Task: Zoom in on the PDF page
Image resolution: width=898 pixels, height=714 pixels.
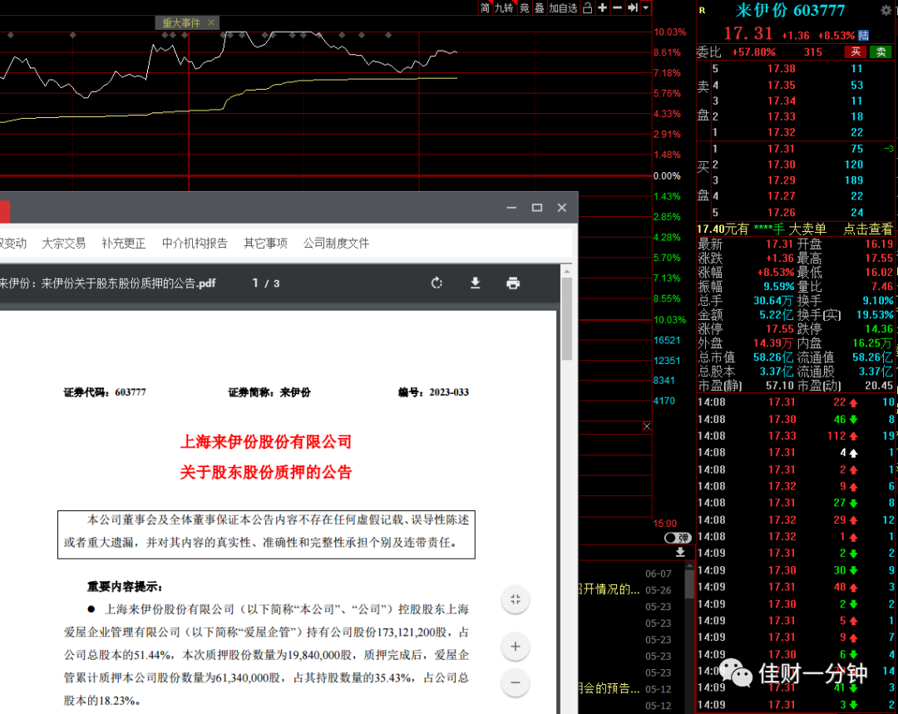Action: [515, 647]
